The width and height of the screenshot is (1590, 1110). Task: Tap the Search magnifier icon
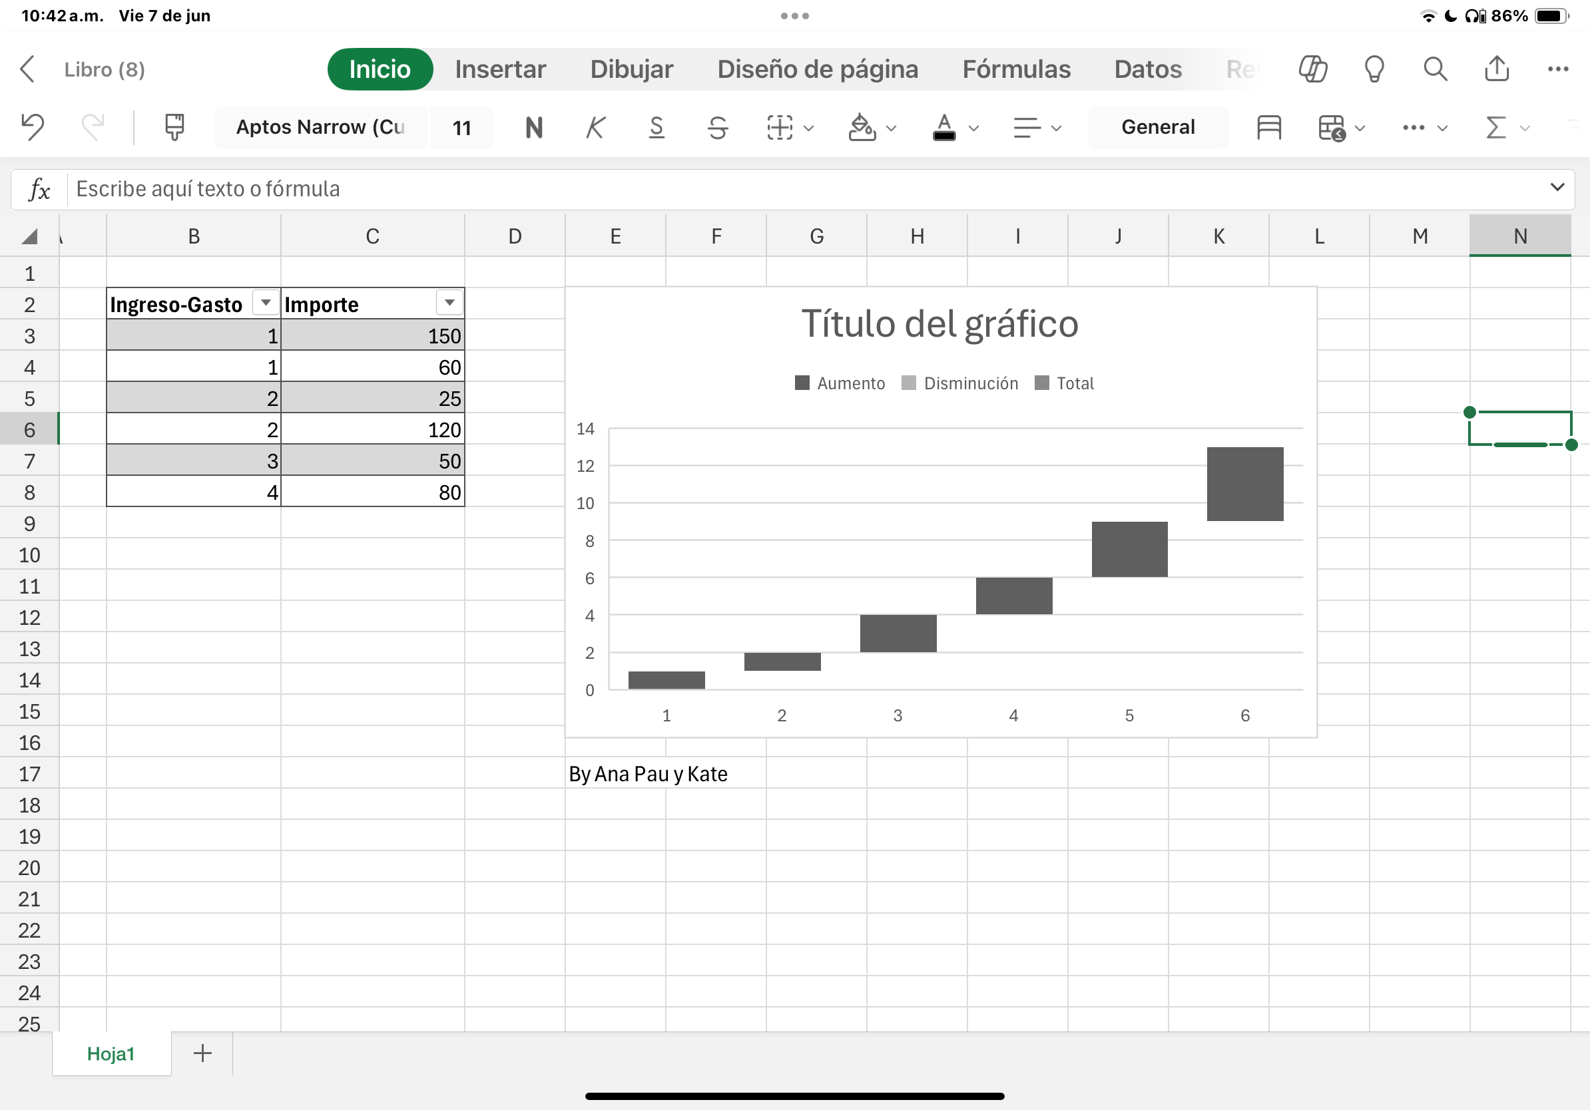click(x=1435, y=69)
